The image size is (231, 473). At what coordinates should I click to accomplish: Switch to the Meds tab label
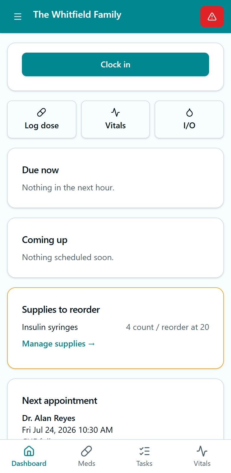point(86,464)
